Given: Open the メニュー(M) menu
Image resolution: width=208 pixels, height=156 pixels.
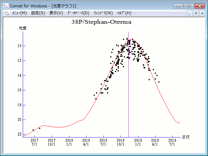Looking at the screenshot, I should (19, 13).
